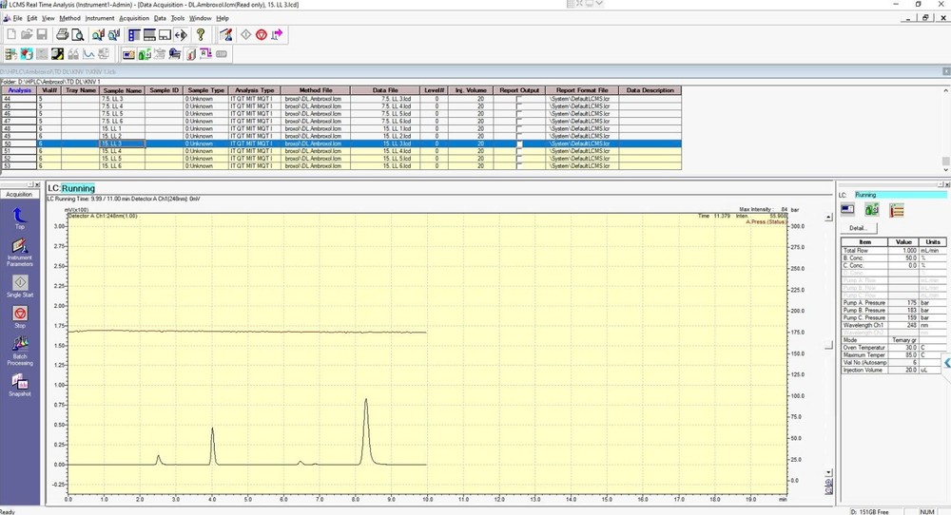
Task: Click batch table scrollbar up arrow
Action: [945, 90]
